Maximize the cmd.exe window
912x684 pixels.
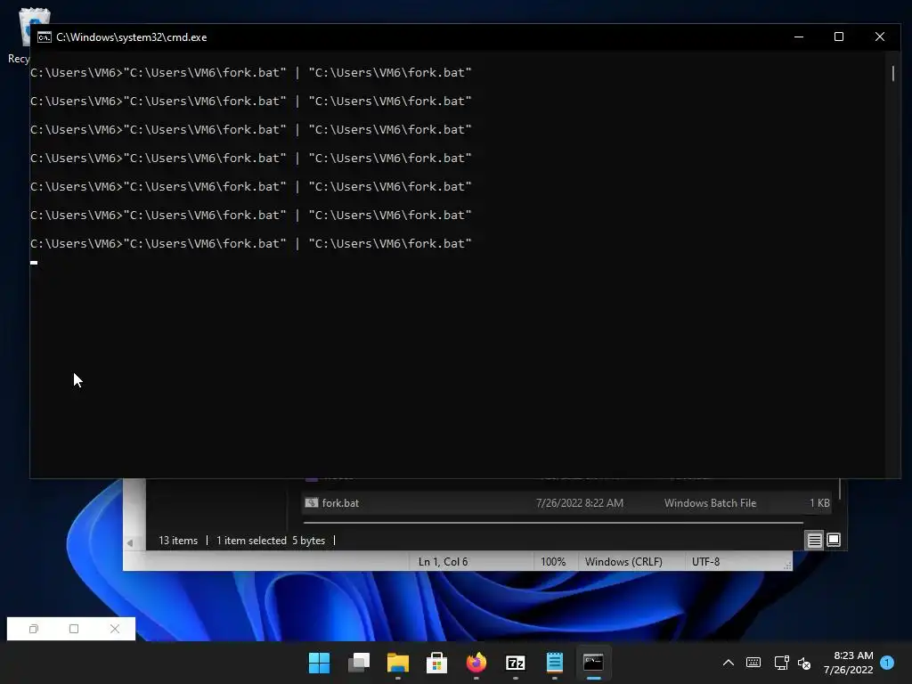click(x=839, y=37)
